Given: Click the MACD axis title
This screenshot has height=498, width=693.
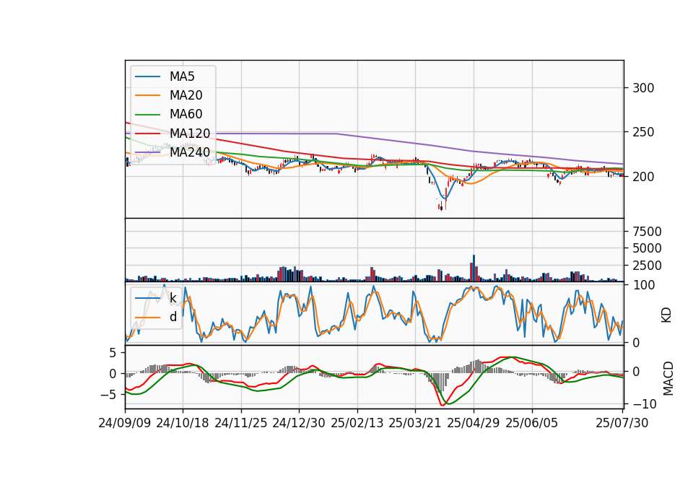Looking at the screenshot, I should pyautogui.click(x=668, y=379).
